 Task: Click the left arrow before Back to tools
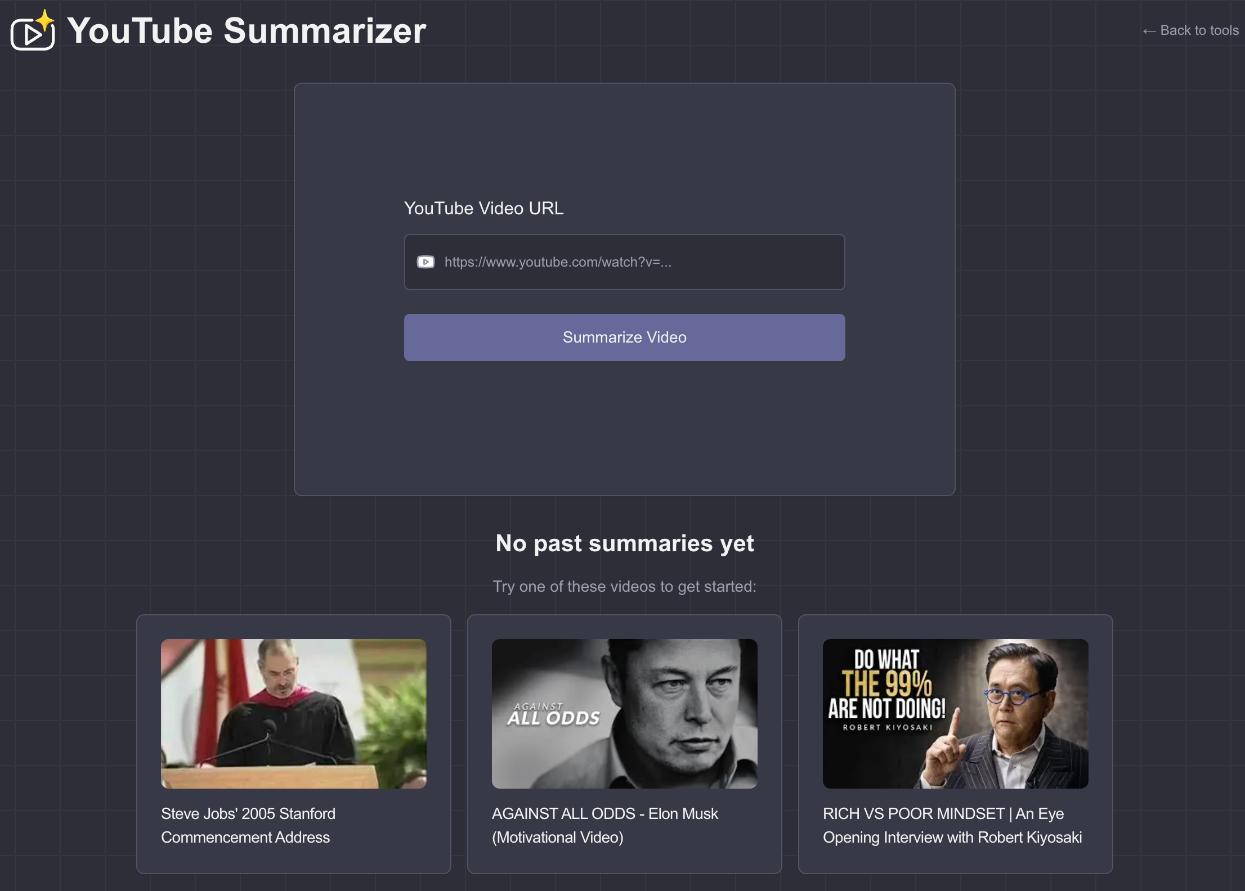(1149, 31)
